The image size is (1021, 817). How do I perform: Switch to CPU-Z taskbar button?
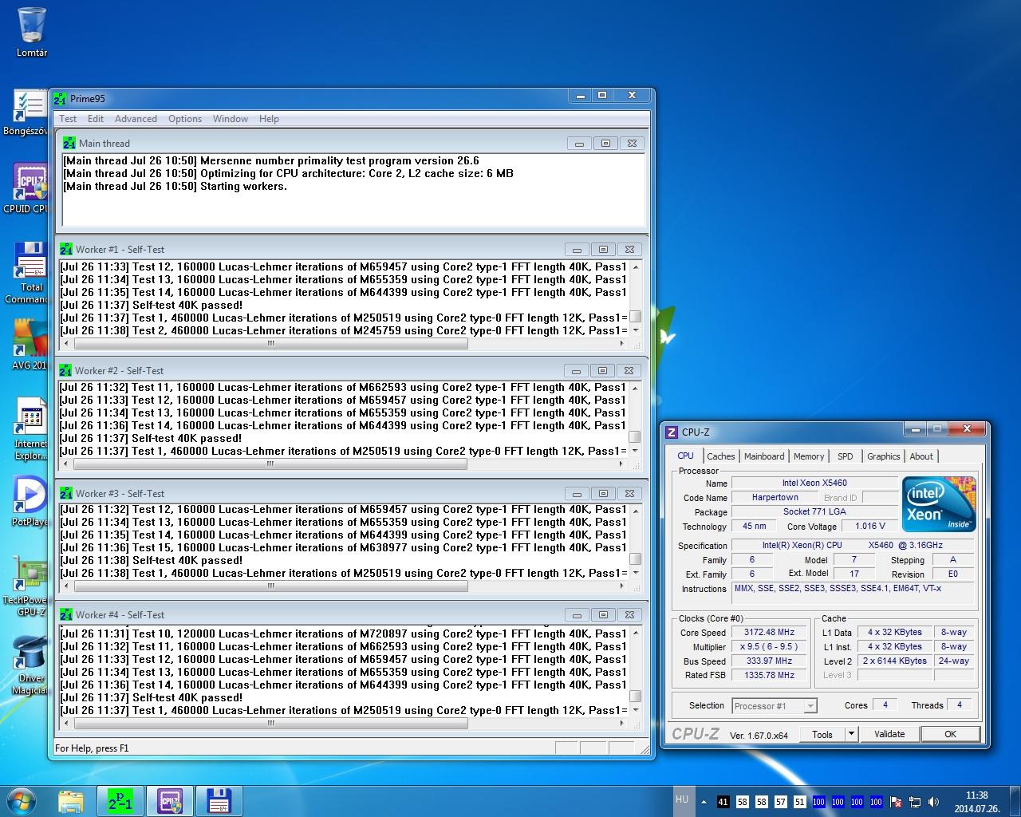coord(169,801)
